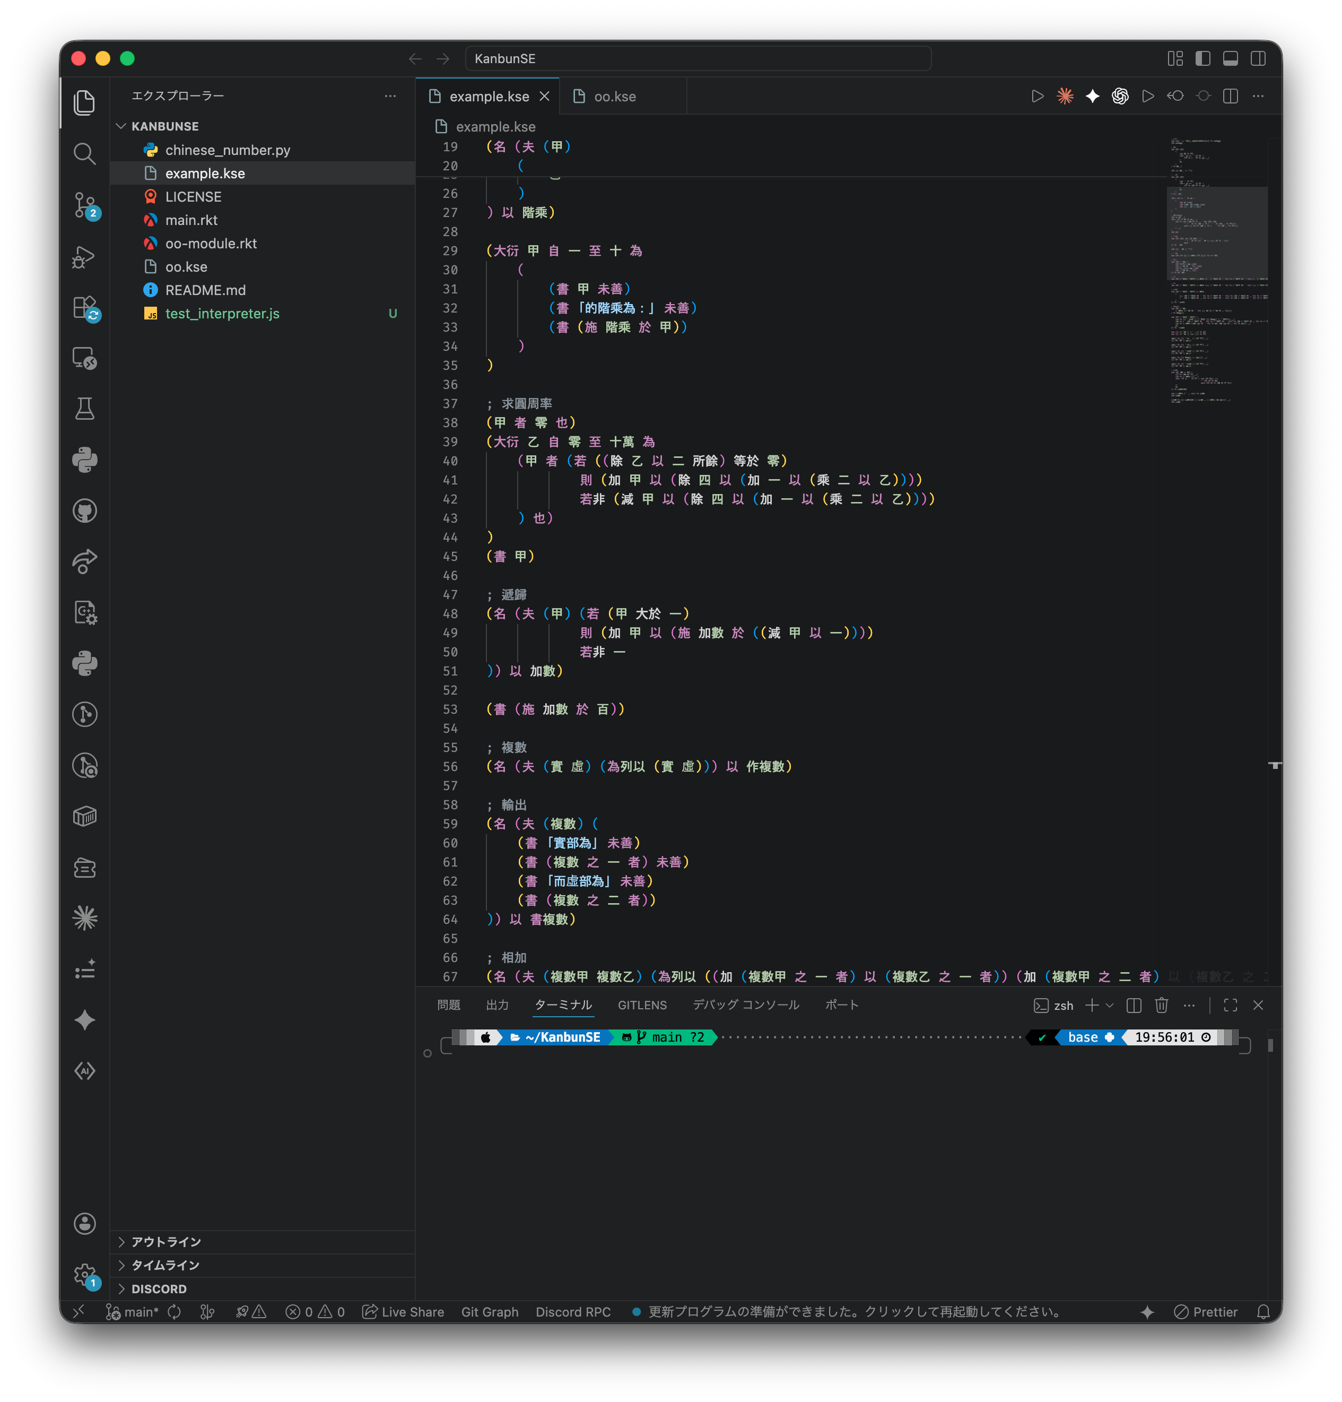Click the Run file play icon in editor toolbar
Screen dimensions: 1342x1402
pyautogui.click(x=1036, y=96)
